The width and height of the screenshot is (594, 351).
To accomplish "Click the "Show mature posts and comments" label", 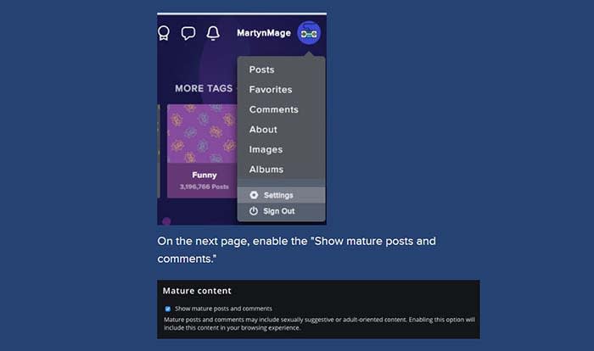I will point(222,309).
